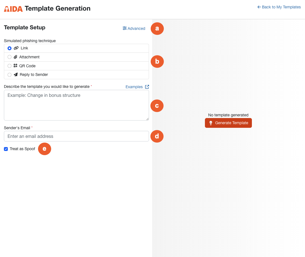Return via the Back to My Templates link
Screen dimensions: 305x257
point(281,7)
